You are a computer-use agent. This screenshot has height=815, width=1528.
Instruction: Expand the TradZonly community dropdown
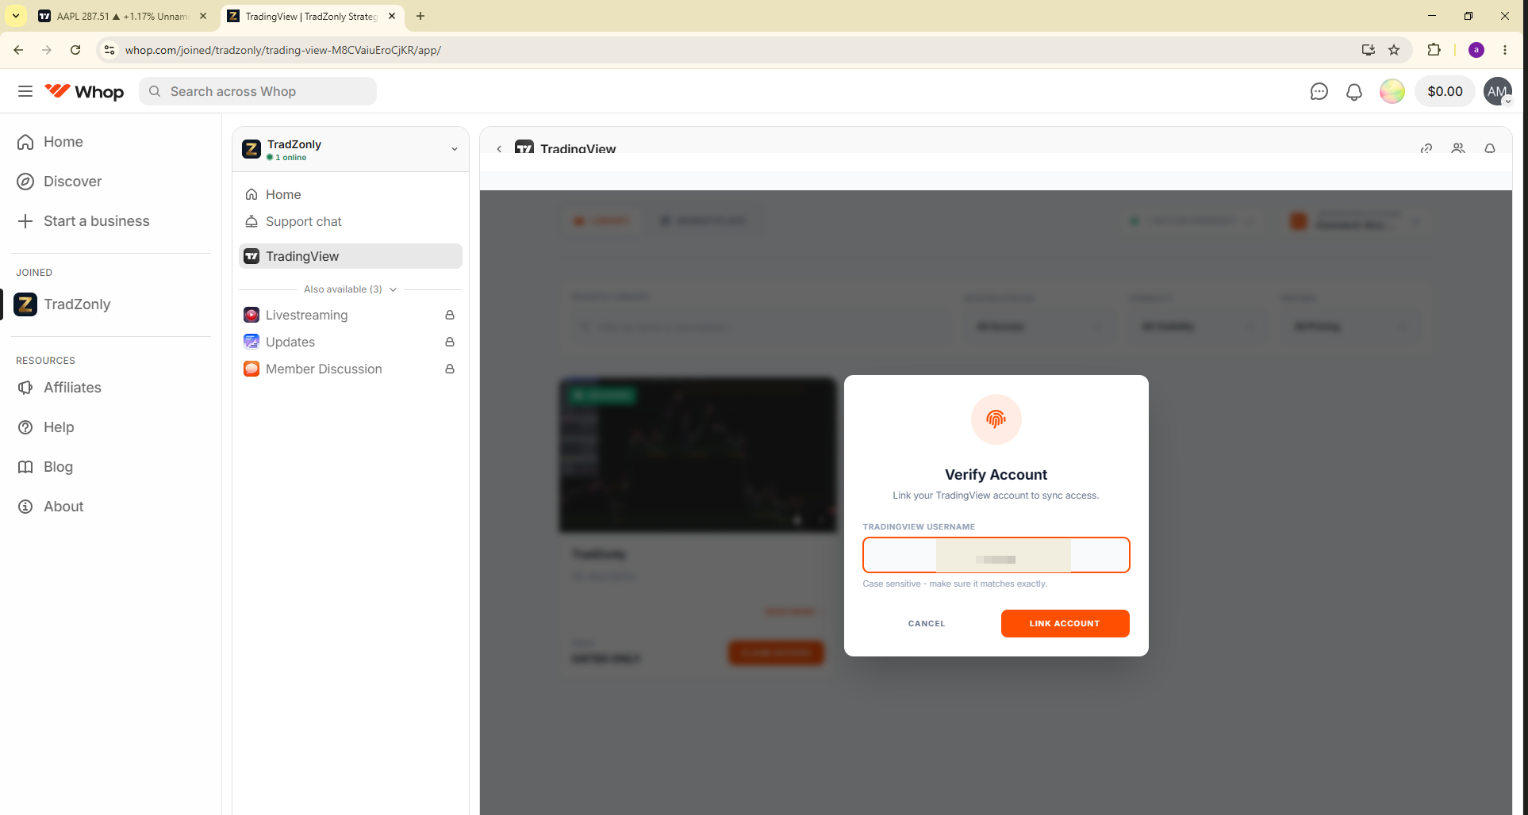coord(455,149)
